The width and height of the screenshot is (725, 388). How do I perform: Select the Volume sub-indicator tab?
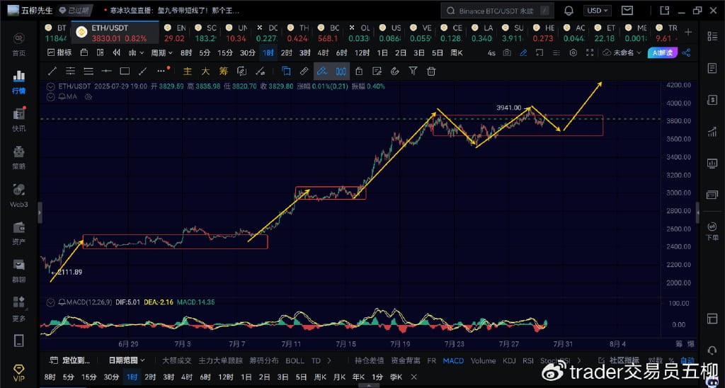[x=483, y=360]
